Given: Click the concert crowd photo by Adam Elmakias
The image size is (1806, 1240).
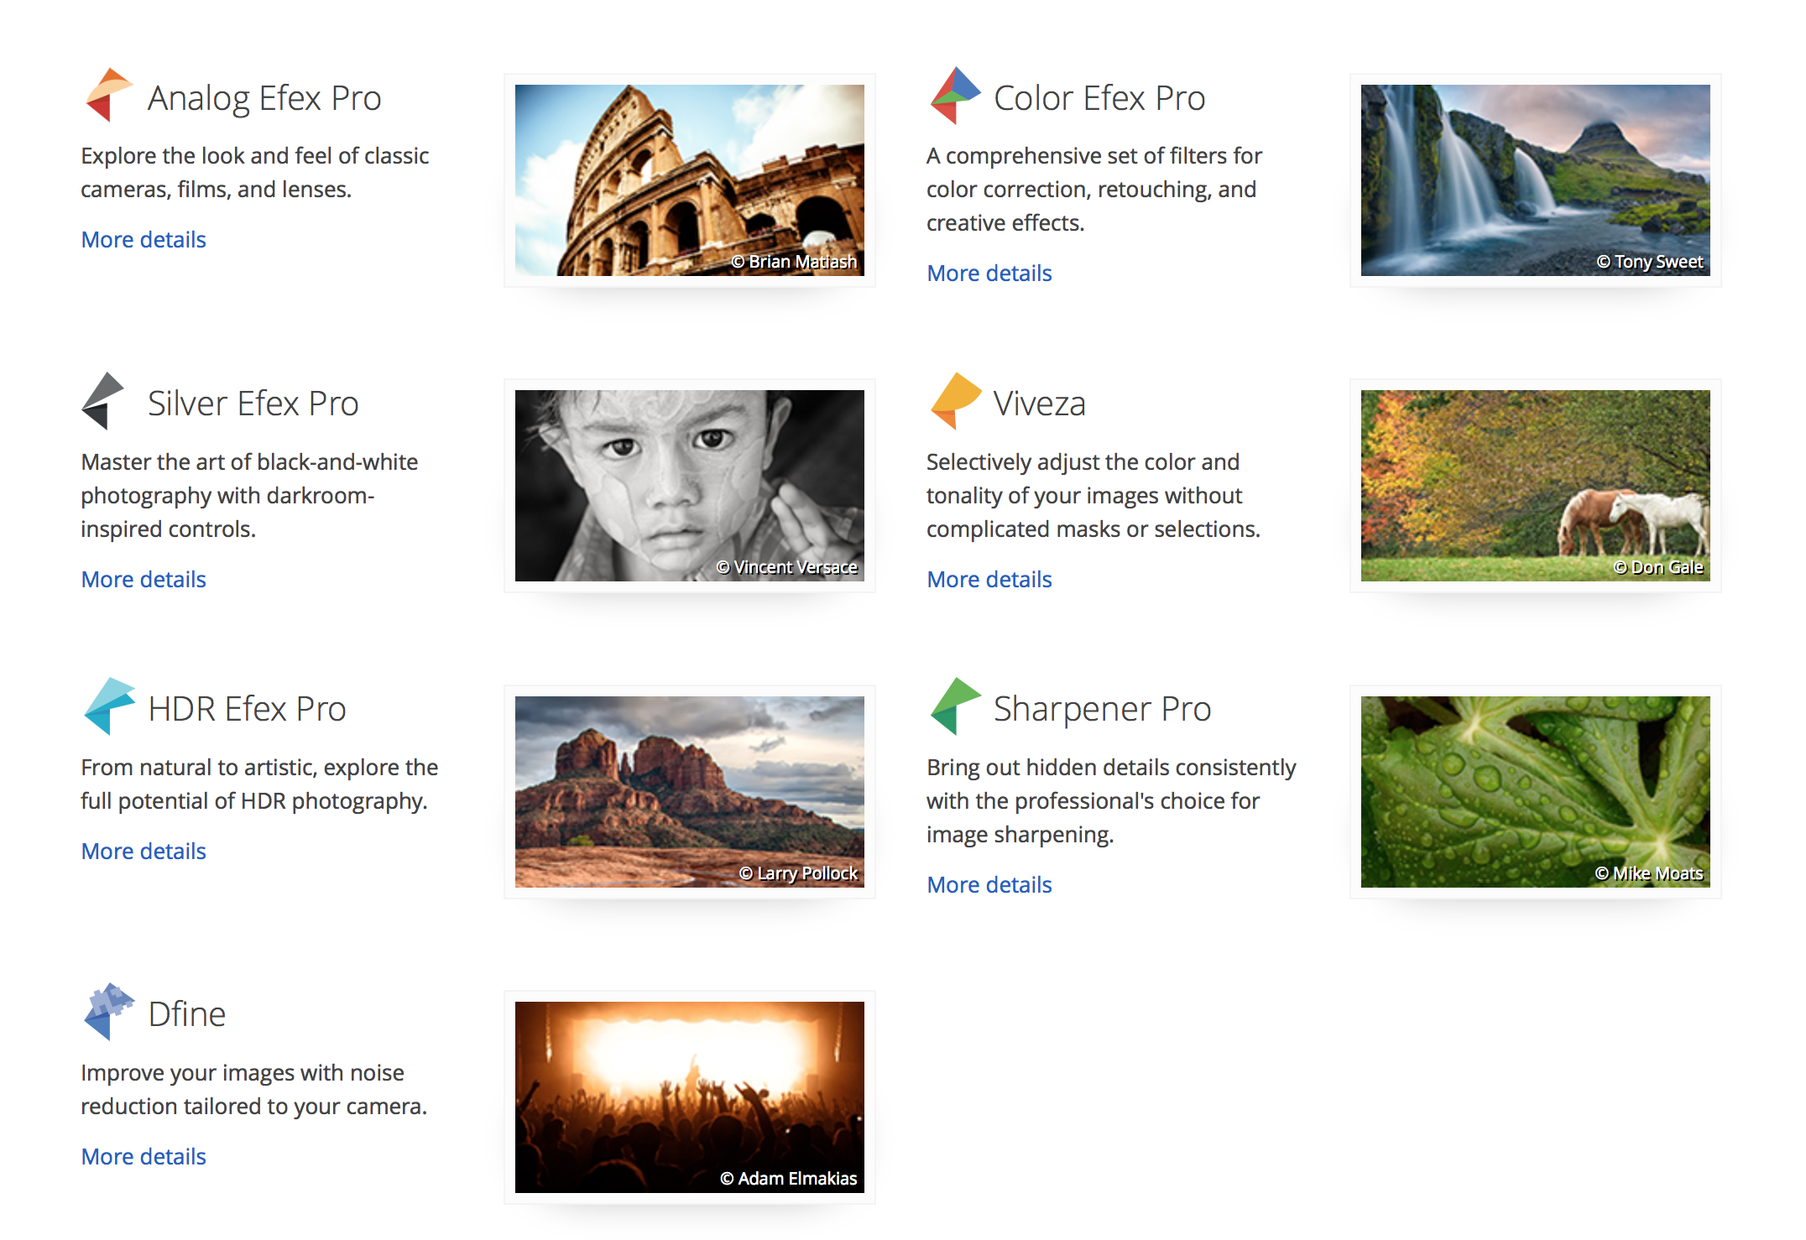Looking at the screenshot, I should 689,1097.
